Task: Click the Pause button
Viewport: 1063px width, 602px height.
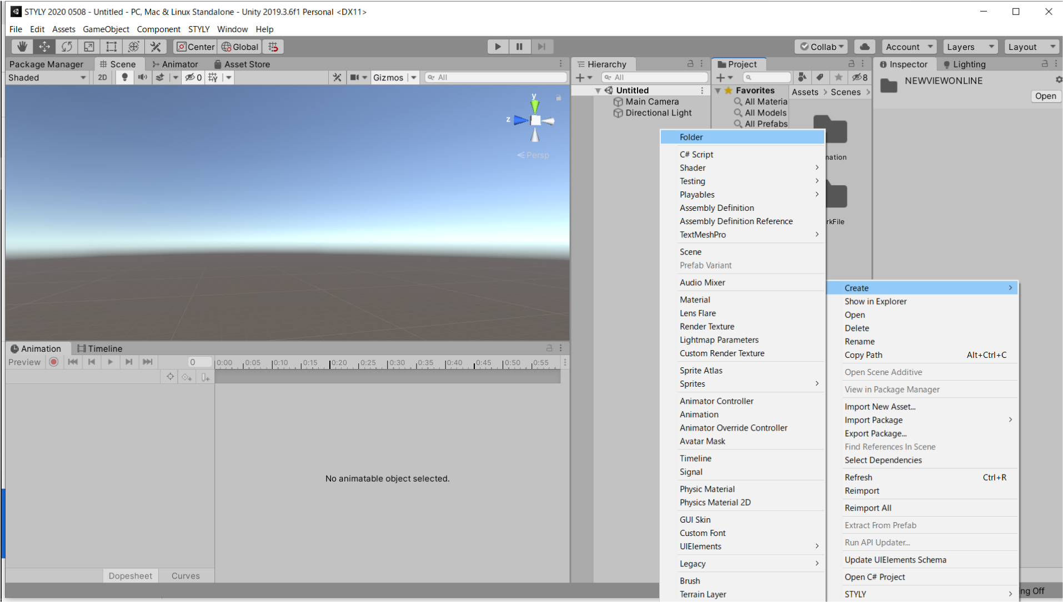Action: click(519, 47)
